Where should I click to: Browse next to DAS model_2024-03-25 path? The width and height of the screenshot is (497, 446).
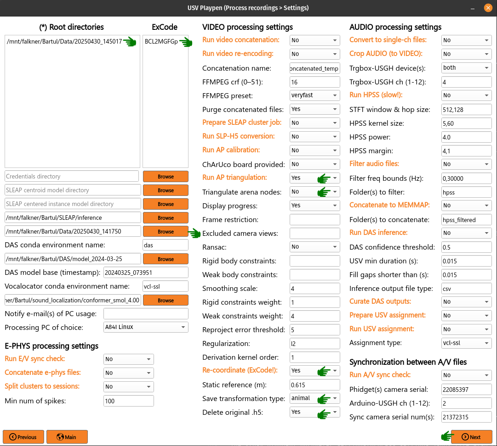point(166,259)
